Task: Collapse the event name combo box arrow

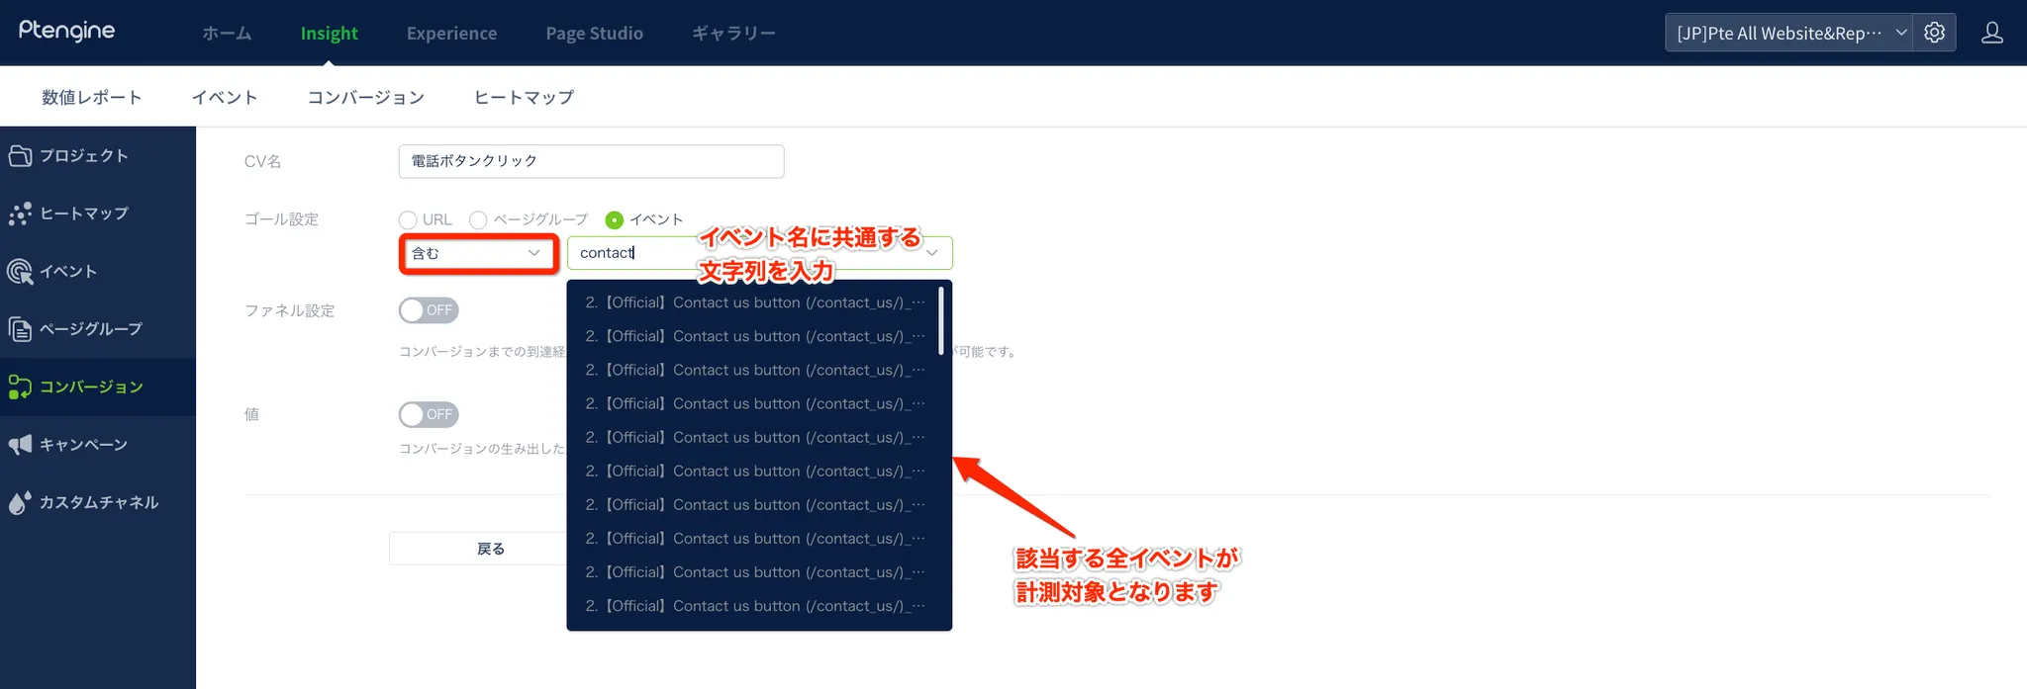Action: (x=931, y=253)
